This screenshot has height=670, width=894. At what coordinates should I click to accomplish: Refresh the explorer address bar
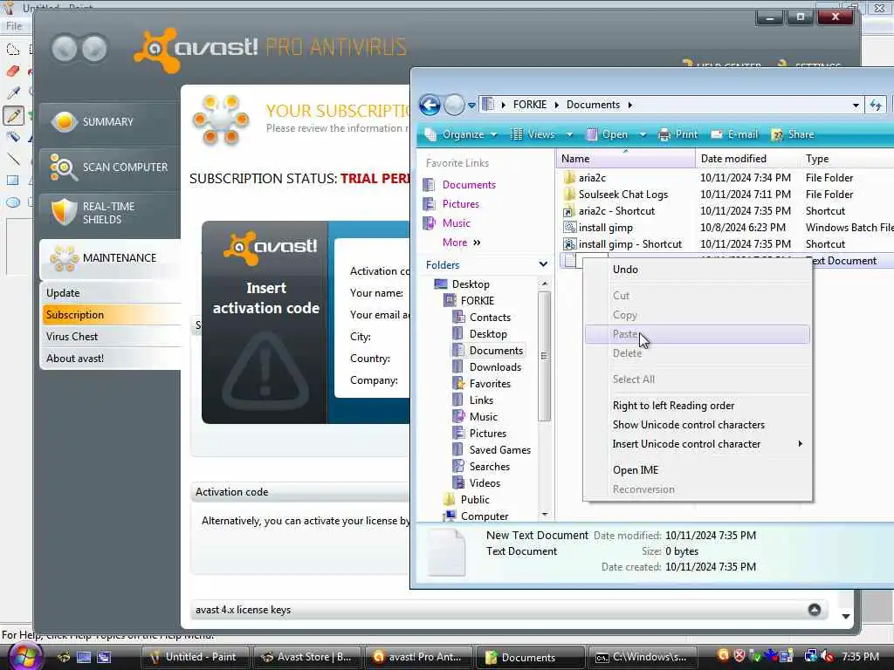pos(876,105)
